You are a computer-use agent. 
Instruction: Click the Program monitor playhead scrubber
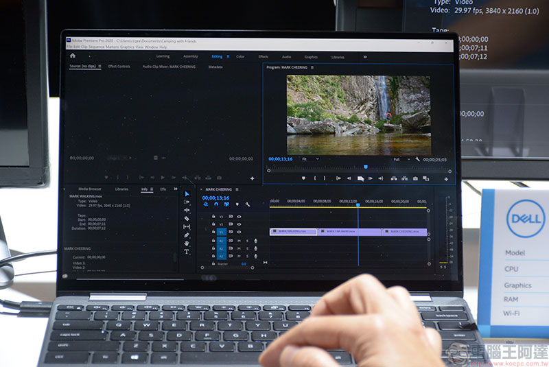click(x=366, y=167)
